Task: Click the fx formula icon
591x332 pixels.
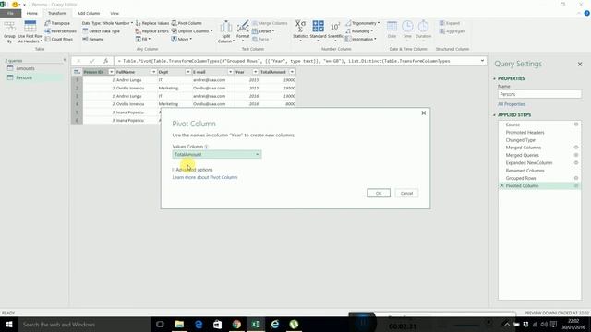Action: coord(105,61)
